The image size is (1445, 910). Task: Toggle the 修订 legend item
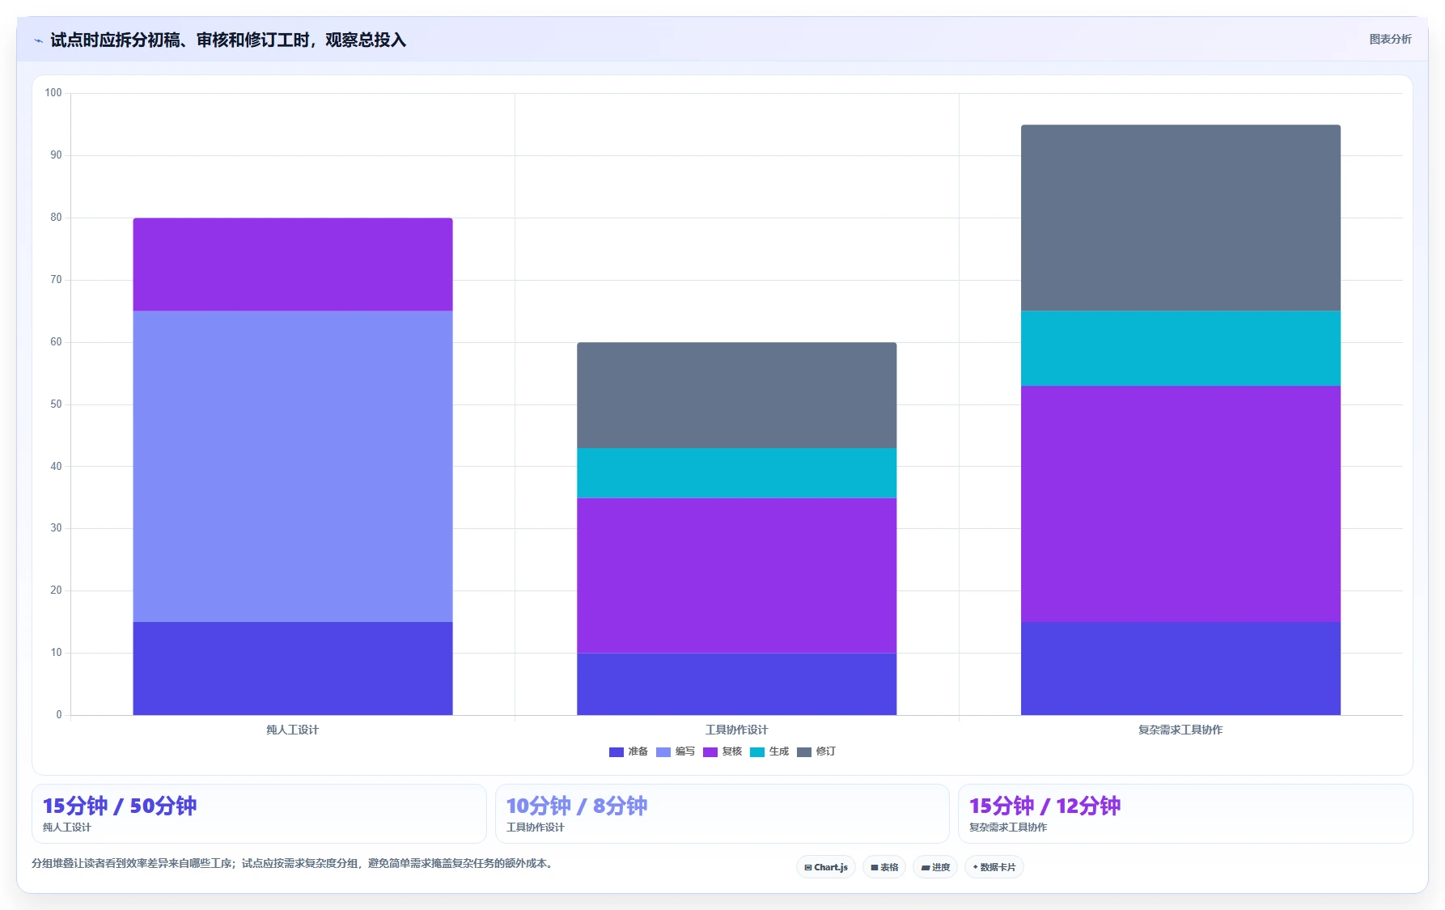coord(816,752)
